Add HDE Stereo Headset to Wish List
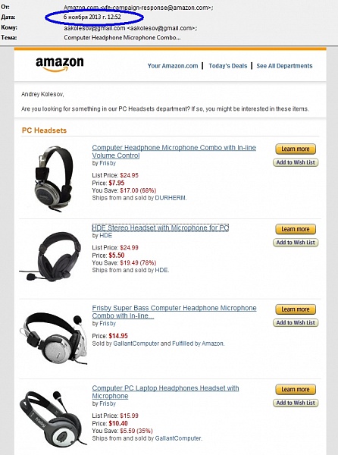Viewport: 338px width, 455px height. point(296,243)
